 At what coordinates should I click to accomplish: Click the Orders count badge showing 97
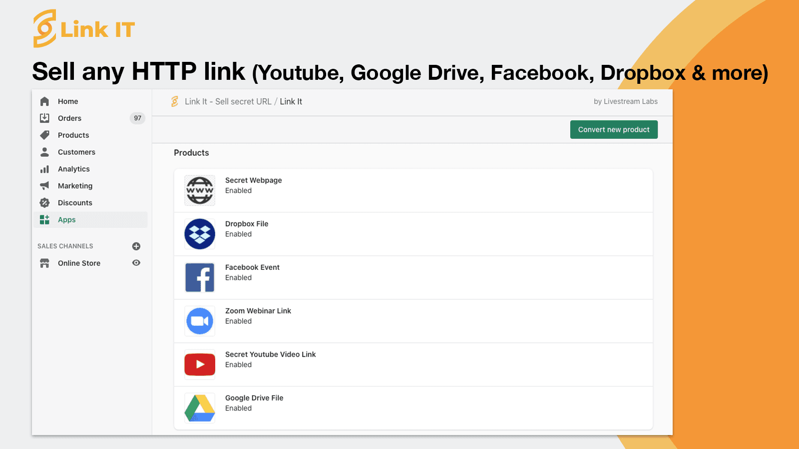tap(137, 118)
